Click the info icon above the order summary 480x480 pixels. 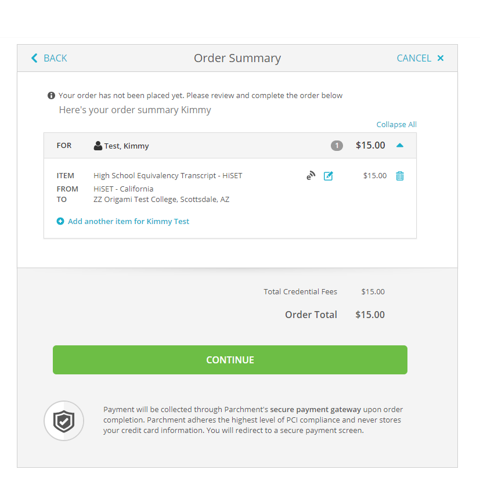pyautogui.click(x=51, y=95)
